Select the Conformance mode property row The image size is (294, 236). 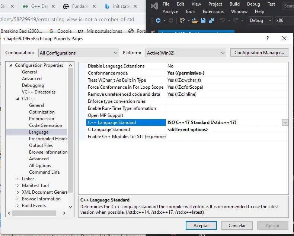187,73
